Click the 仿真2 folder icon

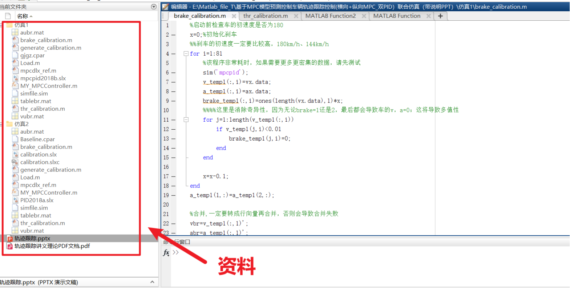coord(9,124)
